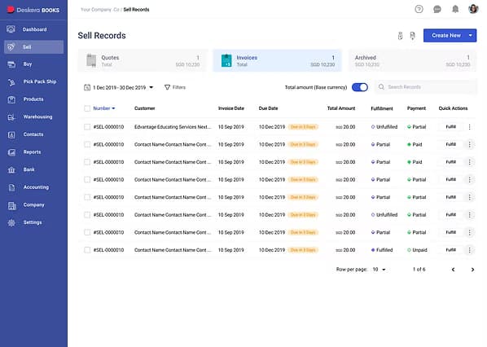Click Your Company breadcrumb link
The width and height of the screenshot is (487, 347).
coord(99,10)
